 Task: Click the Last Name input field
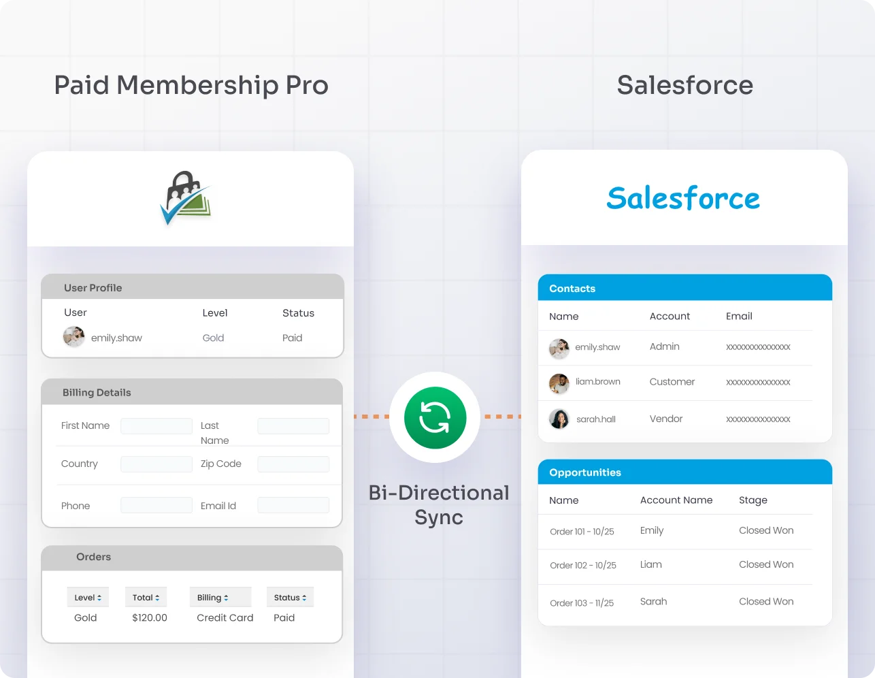click(x=293, y=426)
